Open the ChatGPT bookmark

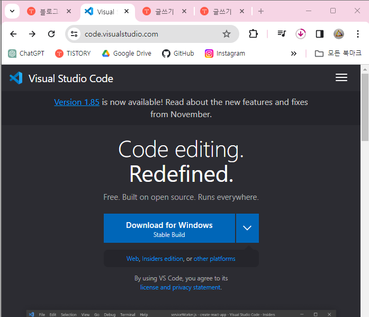pos(26,54)
